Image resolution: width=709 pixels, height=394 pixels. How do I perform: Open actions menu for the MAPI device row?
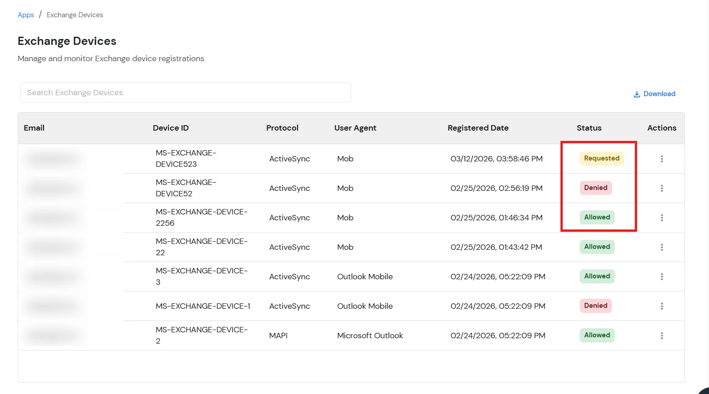(x=661, y=336)
